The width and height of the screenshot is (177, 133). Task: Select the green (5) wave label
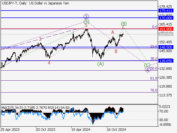coord(87,21)
